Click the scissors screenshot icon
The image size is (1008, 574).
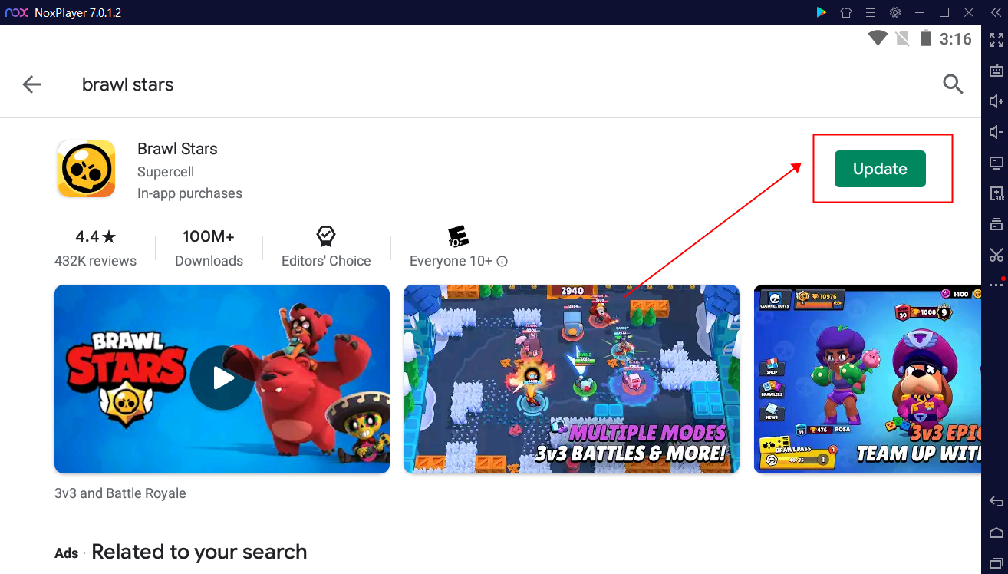point(996,255)
